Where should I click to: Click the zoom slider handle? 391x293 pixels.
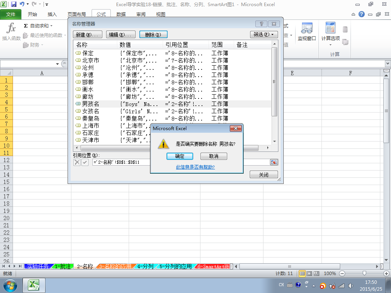coord(364,274)
